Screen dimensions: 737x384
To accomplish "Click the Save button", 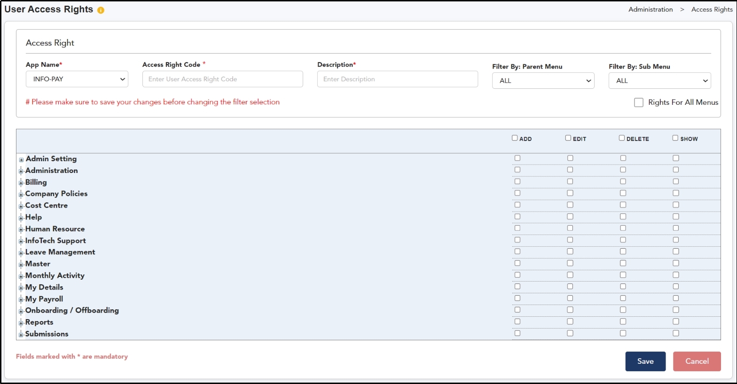I will click(x=645, y=361).
